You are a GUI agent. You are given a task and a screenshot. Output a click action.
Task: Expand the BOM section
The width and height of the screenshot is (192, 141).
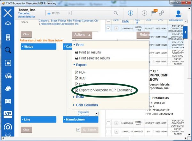pyautogui.click(x=79, y=97)
